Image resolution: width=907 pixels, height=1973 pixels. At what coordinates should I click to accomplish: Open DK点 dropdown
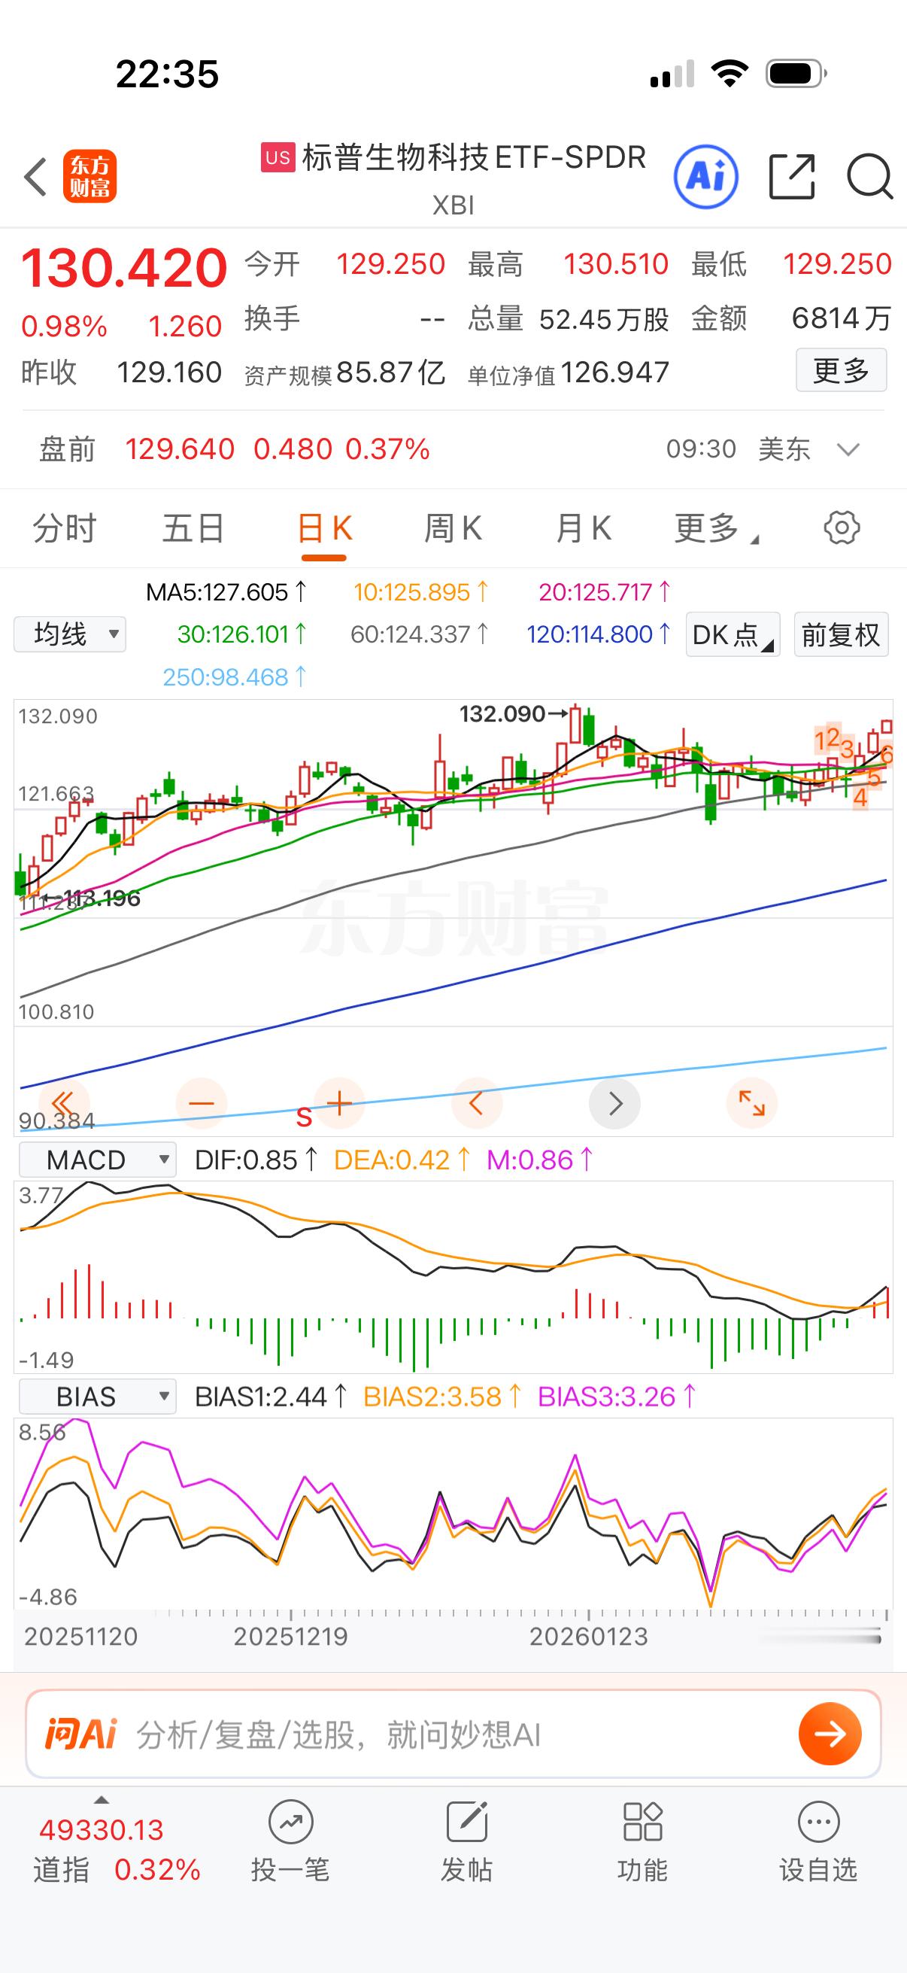coord(733,634)
